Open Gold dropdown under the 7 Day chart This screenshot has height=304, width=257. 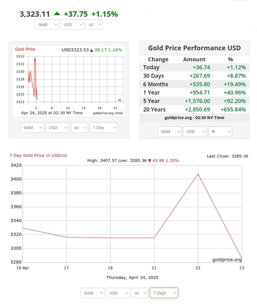92,293
